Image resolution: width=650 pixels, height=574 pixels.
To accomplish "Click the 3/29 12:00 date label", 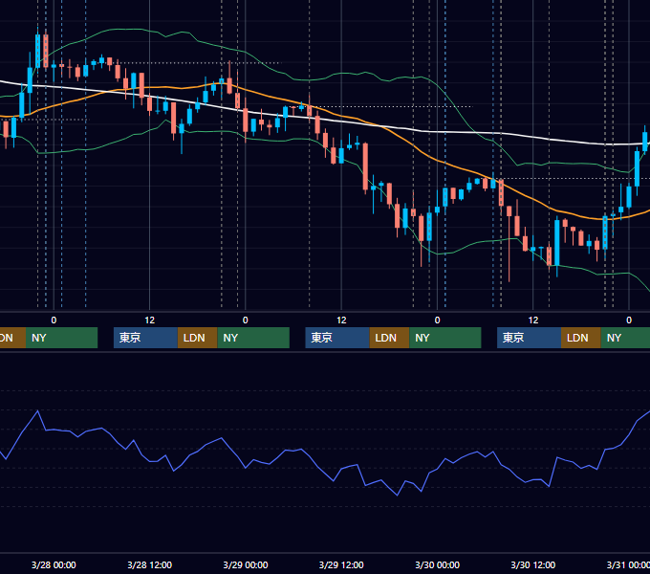I will tap(341, 564).
